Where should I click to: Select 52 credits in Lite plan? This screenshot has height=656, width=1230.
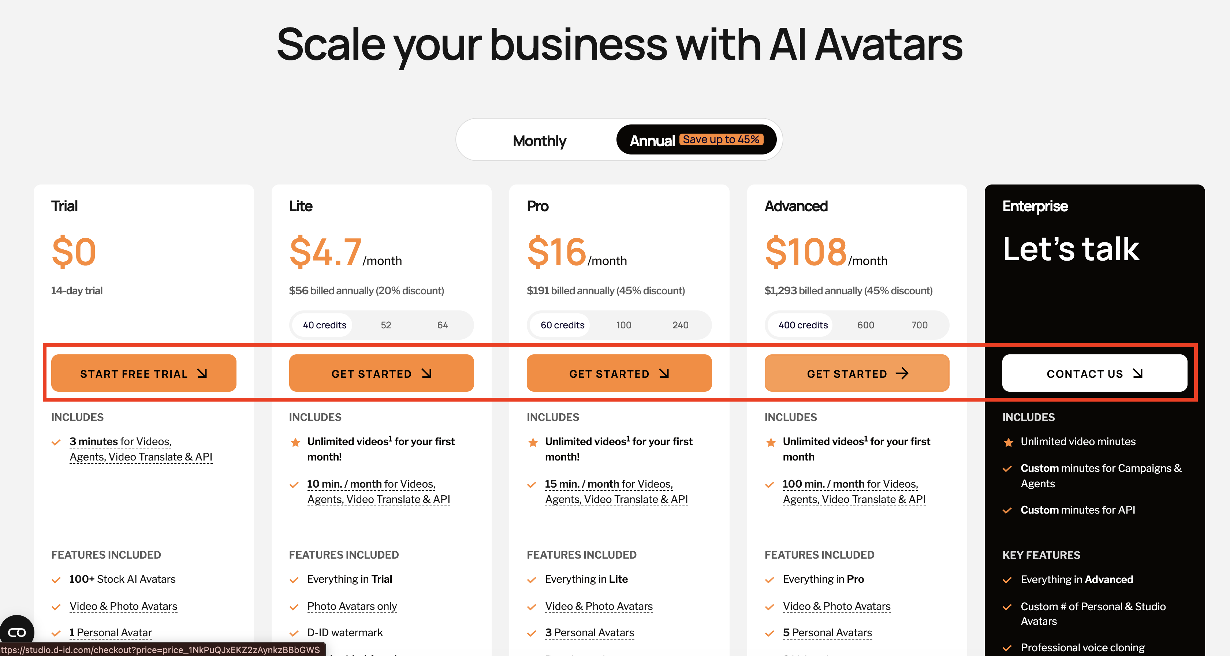pos(386,325)
